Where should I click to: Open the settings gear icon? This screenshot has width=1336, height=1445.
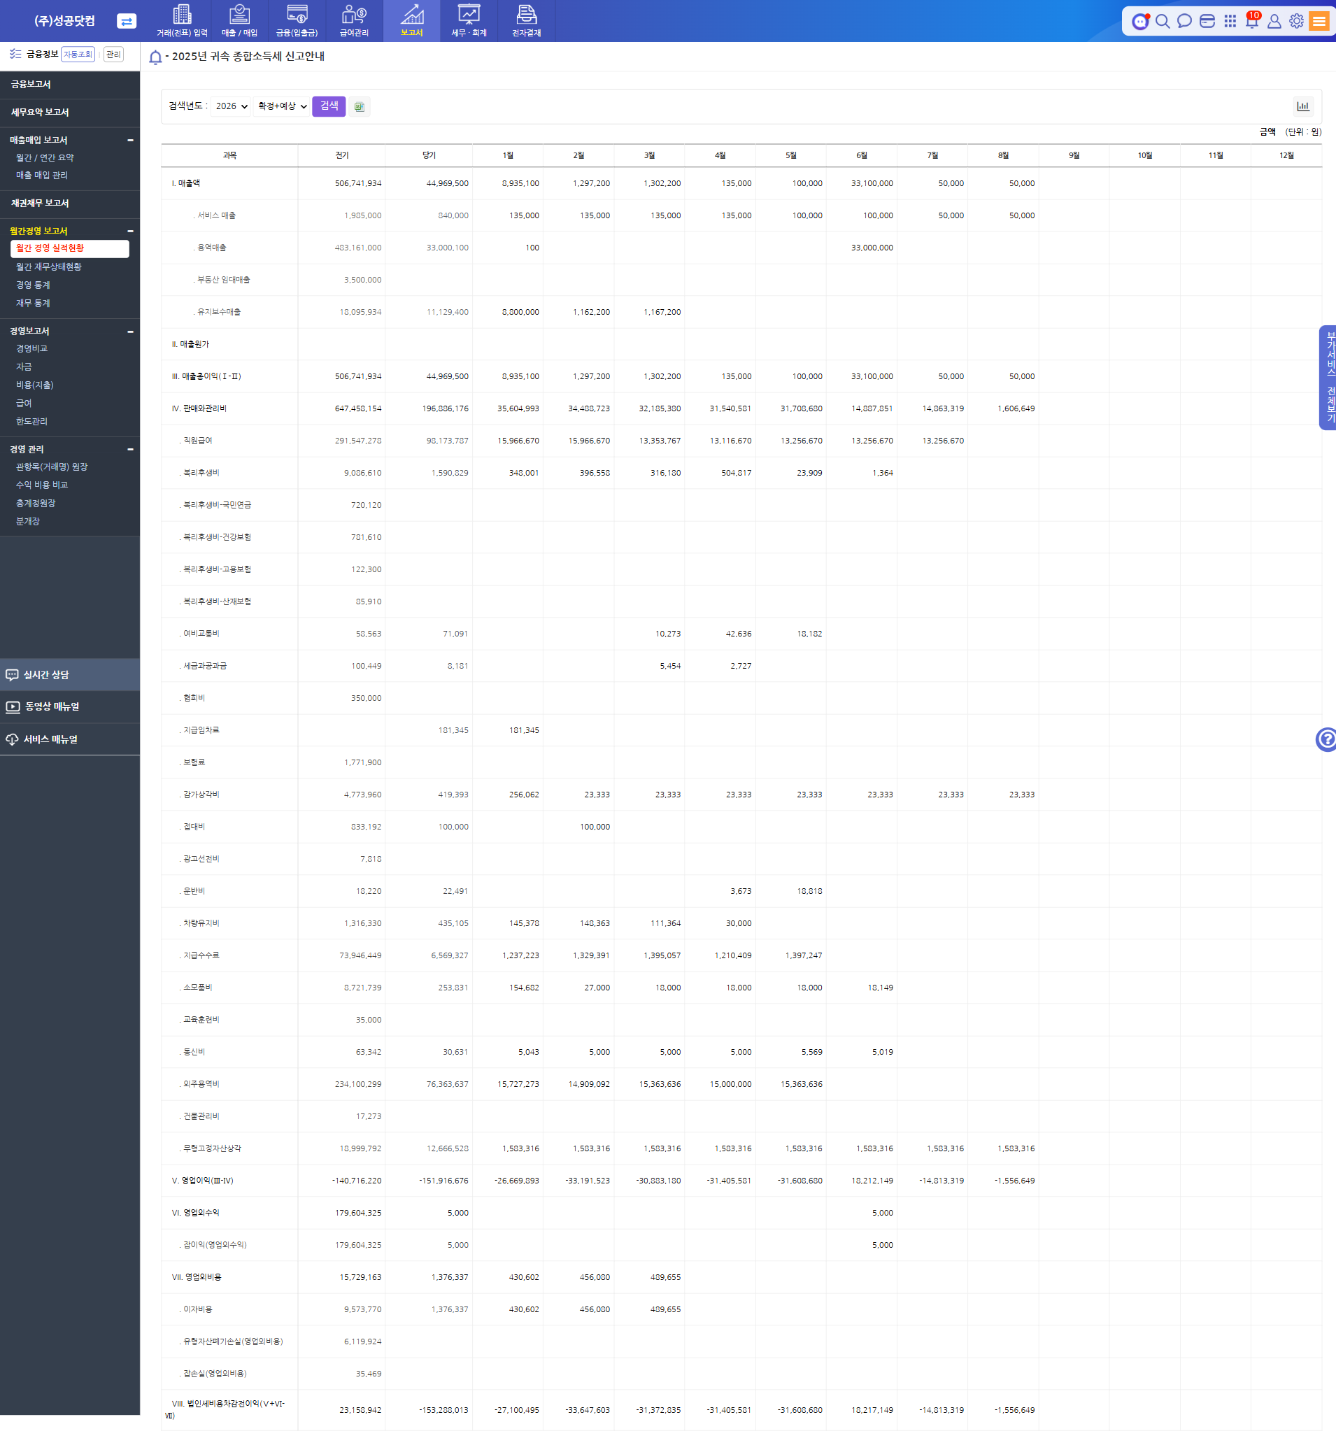1297,21
